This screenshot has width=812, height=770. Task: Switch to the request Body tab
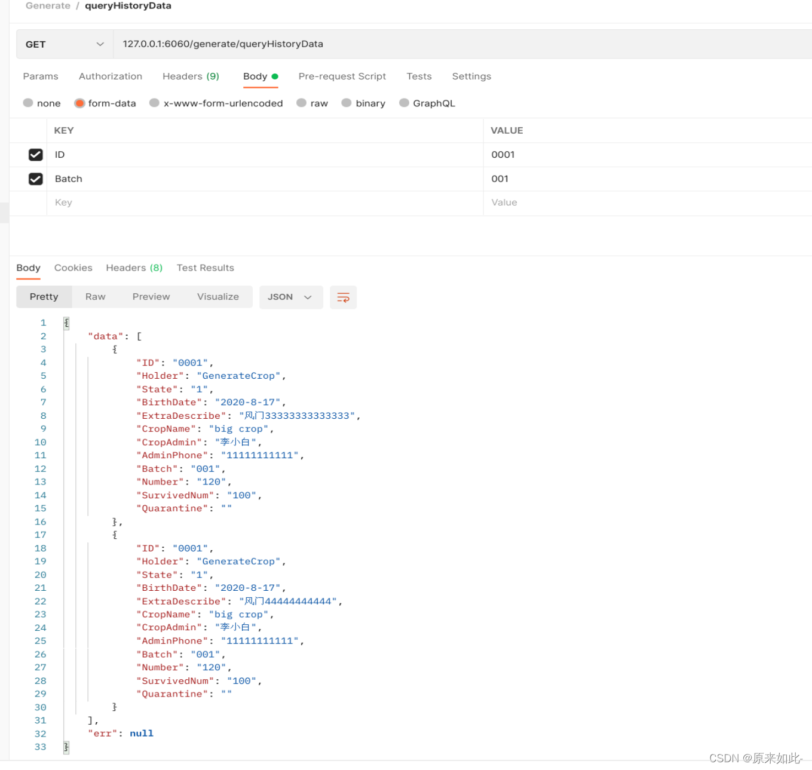[261, 76]
